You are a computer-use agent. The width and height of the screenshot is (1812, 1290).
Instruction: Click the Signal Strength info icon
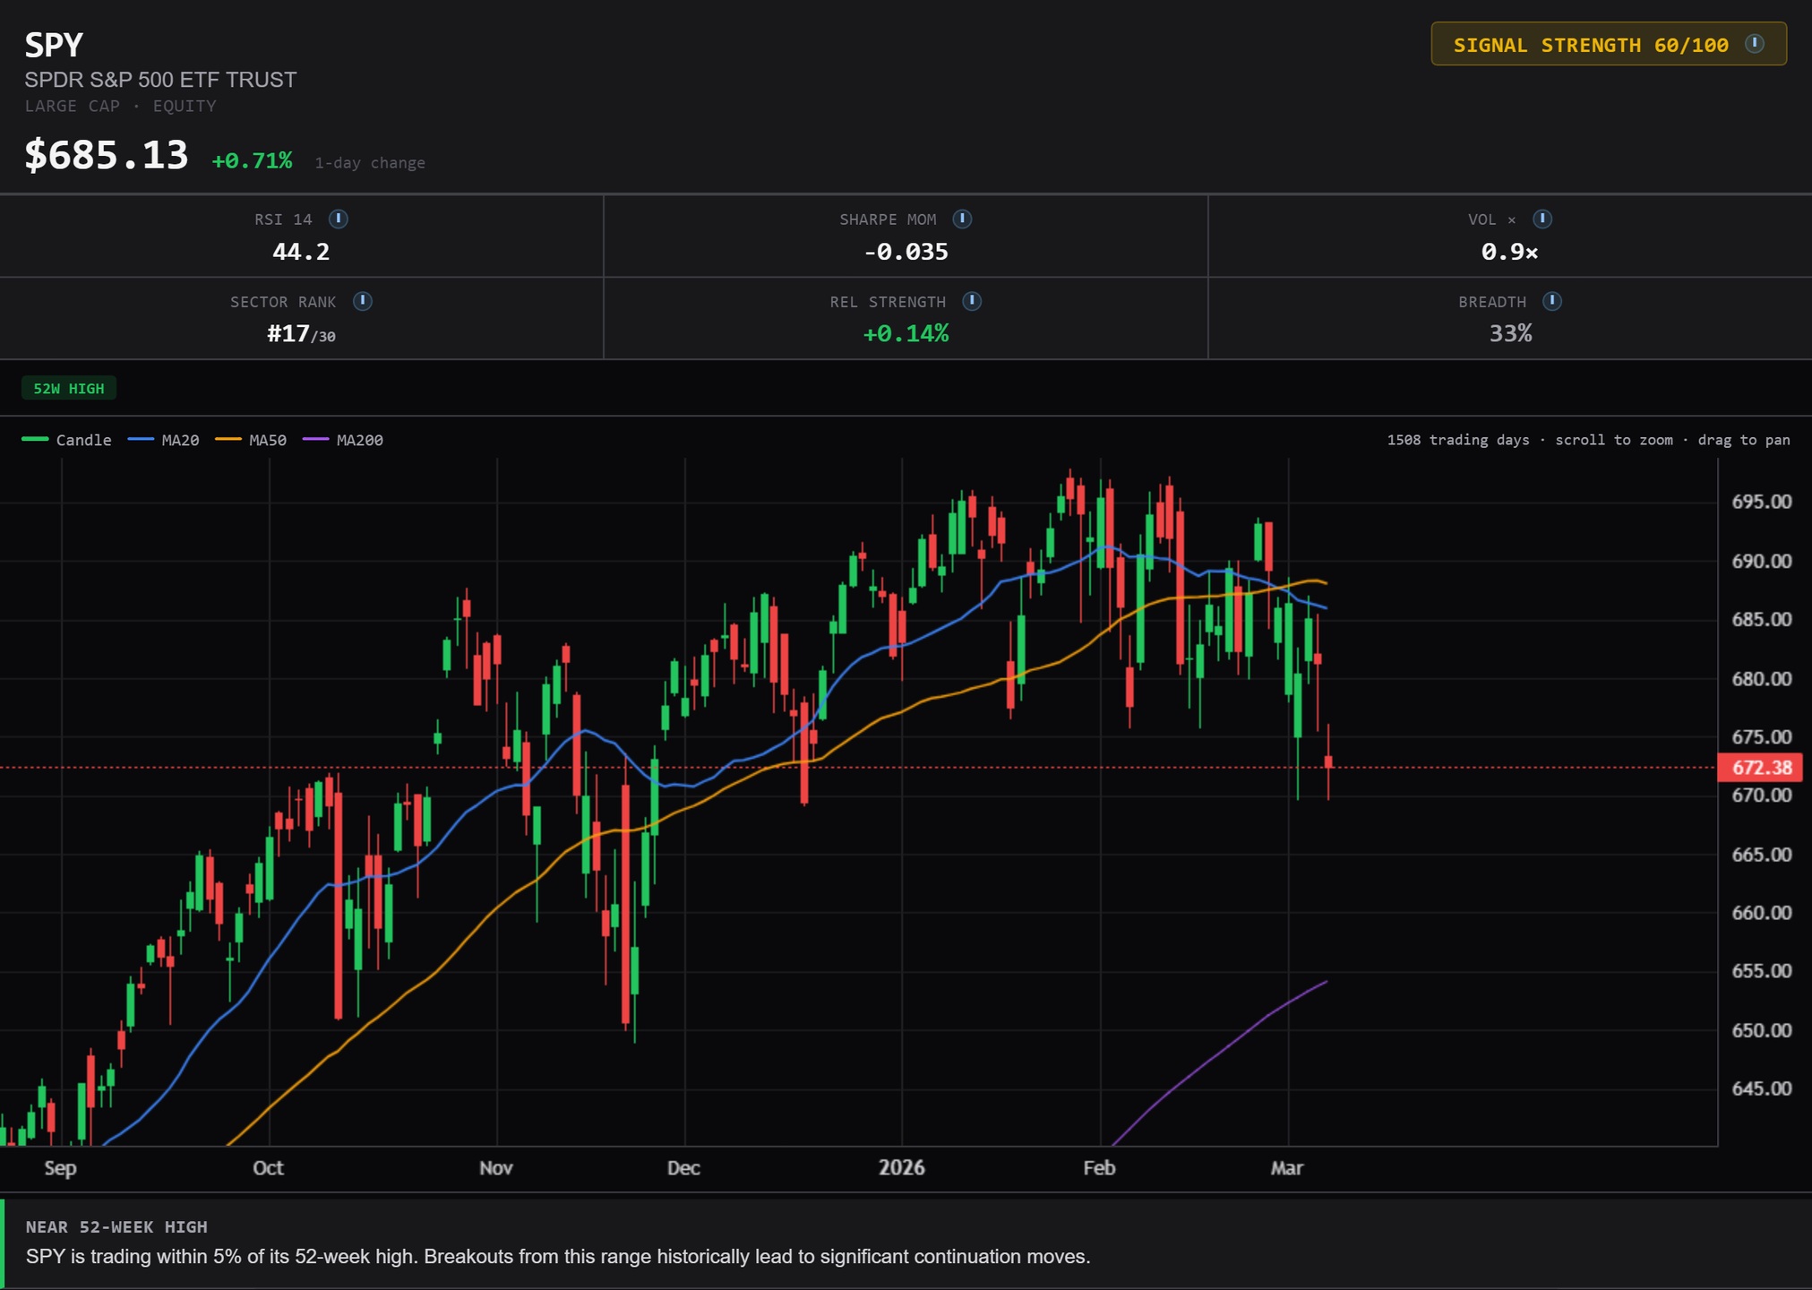(x=1755, y=44)
